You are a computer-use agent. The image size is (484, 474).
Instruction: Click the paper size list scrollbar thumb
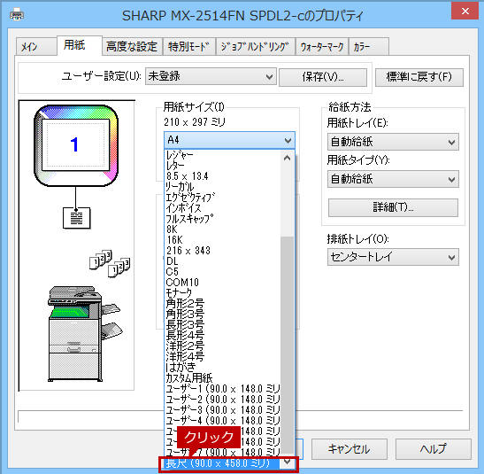click(287, 345)
